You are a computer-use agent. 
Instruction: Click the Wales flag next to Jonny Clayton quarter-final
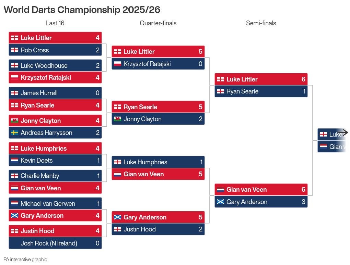[x=117, y=119]
